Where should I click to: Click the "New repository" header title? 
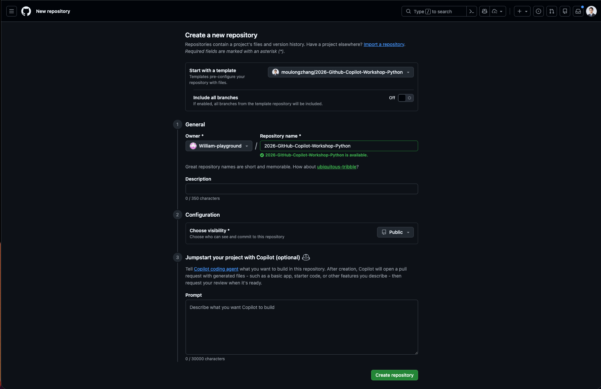(x=53, y=11)
